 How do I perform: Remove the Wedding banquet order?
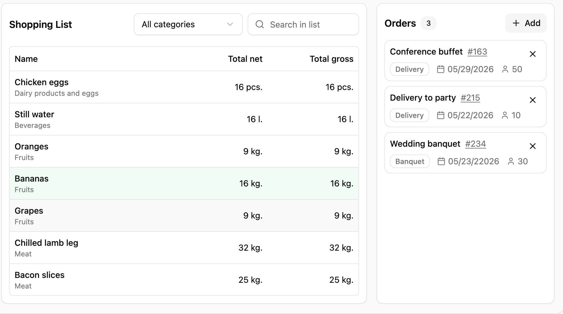[x=533, y=146]
